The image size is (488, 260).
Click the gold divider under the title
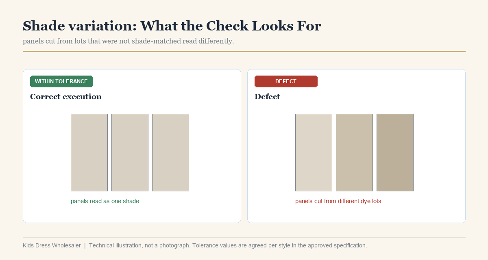(244, 52)
